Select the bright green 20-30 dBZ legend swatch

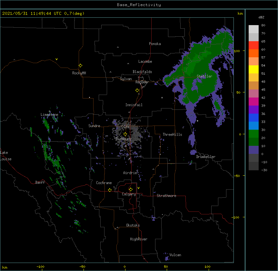(x=253, y=134)
